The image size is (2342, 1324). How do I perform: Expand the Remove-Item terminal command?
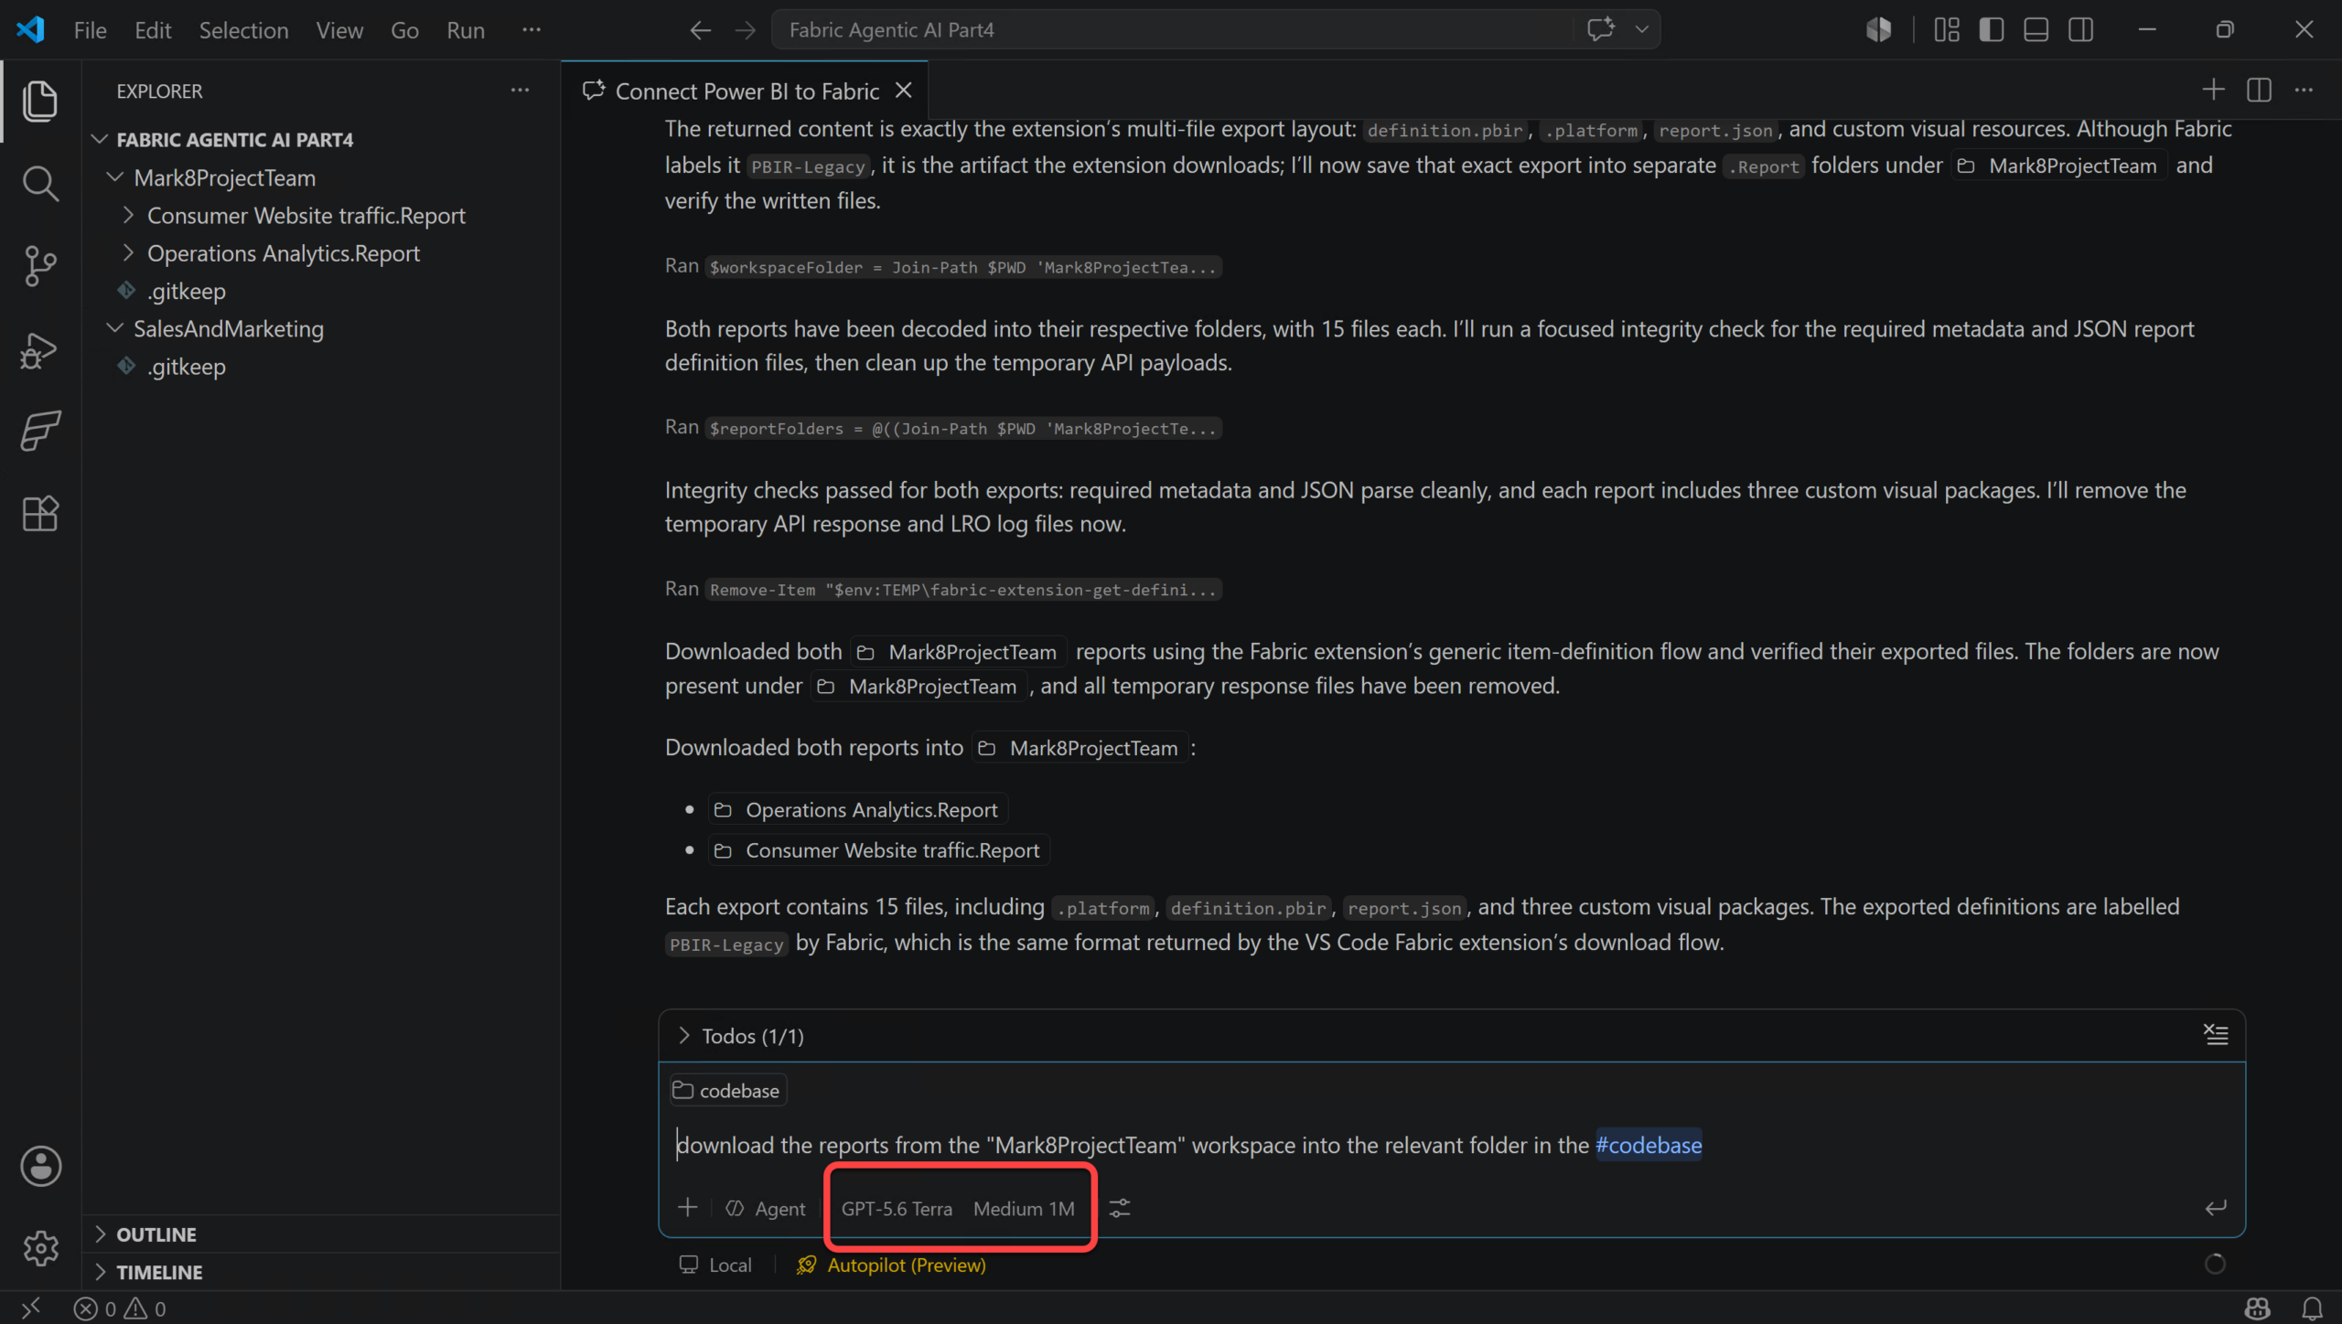click(964, 590)
